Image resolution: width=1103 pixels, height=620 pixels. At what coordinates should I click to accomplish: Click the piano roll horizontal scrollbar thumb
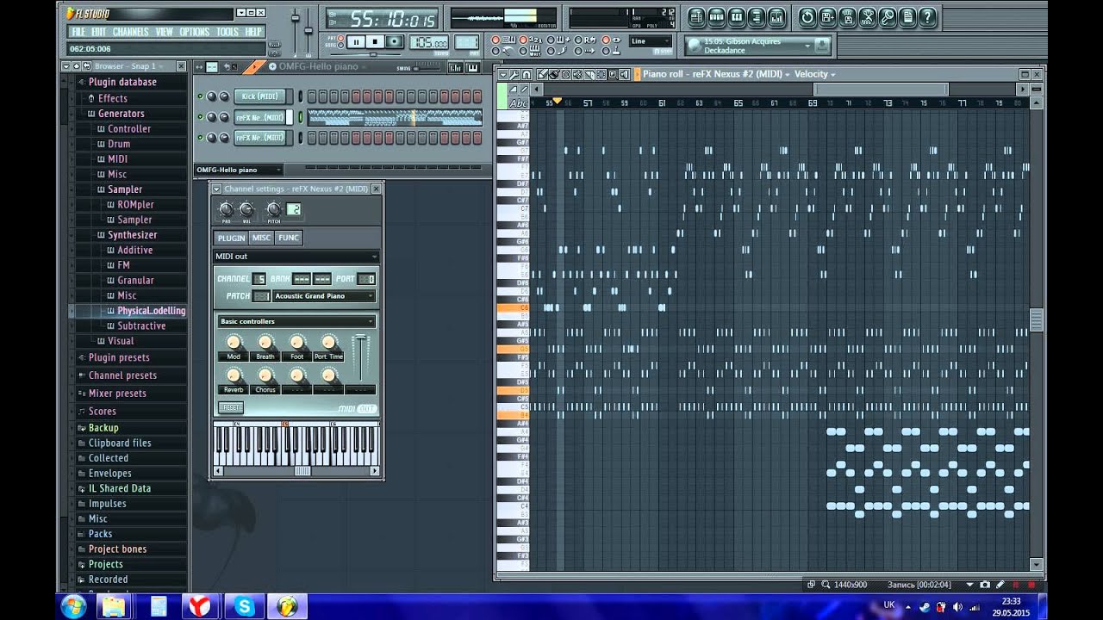[x=881, y=89]
